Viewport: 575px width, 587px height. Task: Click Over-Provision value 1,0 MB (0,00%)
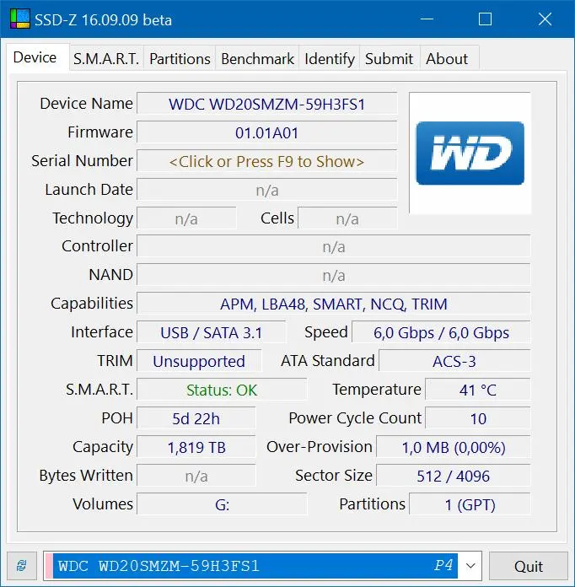454,447
